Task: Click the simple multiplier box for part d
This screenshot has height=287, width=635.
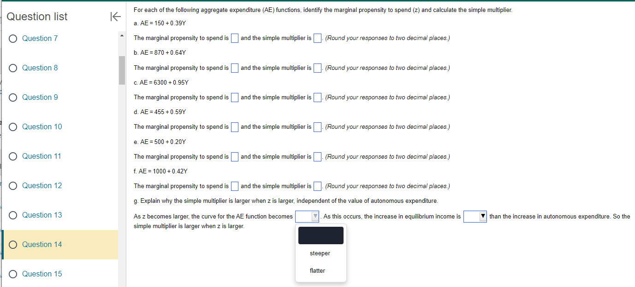Action: (x=317, y=126)
